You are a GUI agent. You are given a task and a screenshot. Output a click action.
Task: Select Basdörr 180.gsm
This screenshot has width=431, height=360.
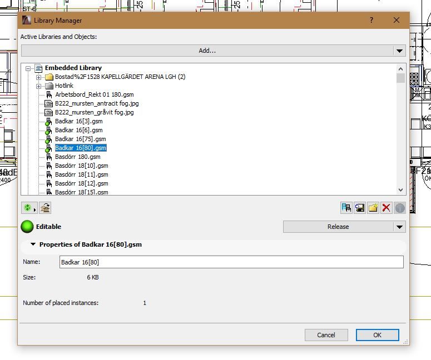[77, 157]
